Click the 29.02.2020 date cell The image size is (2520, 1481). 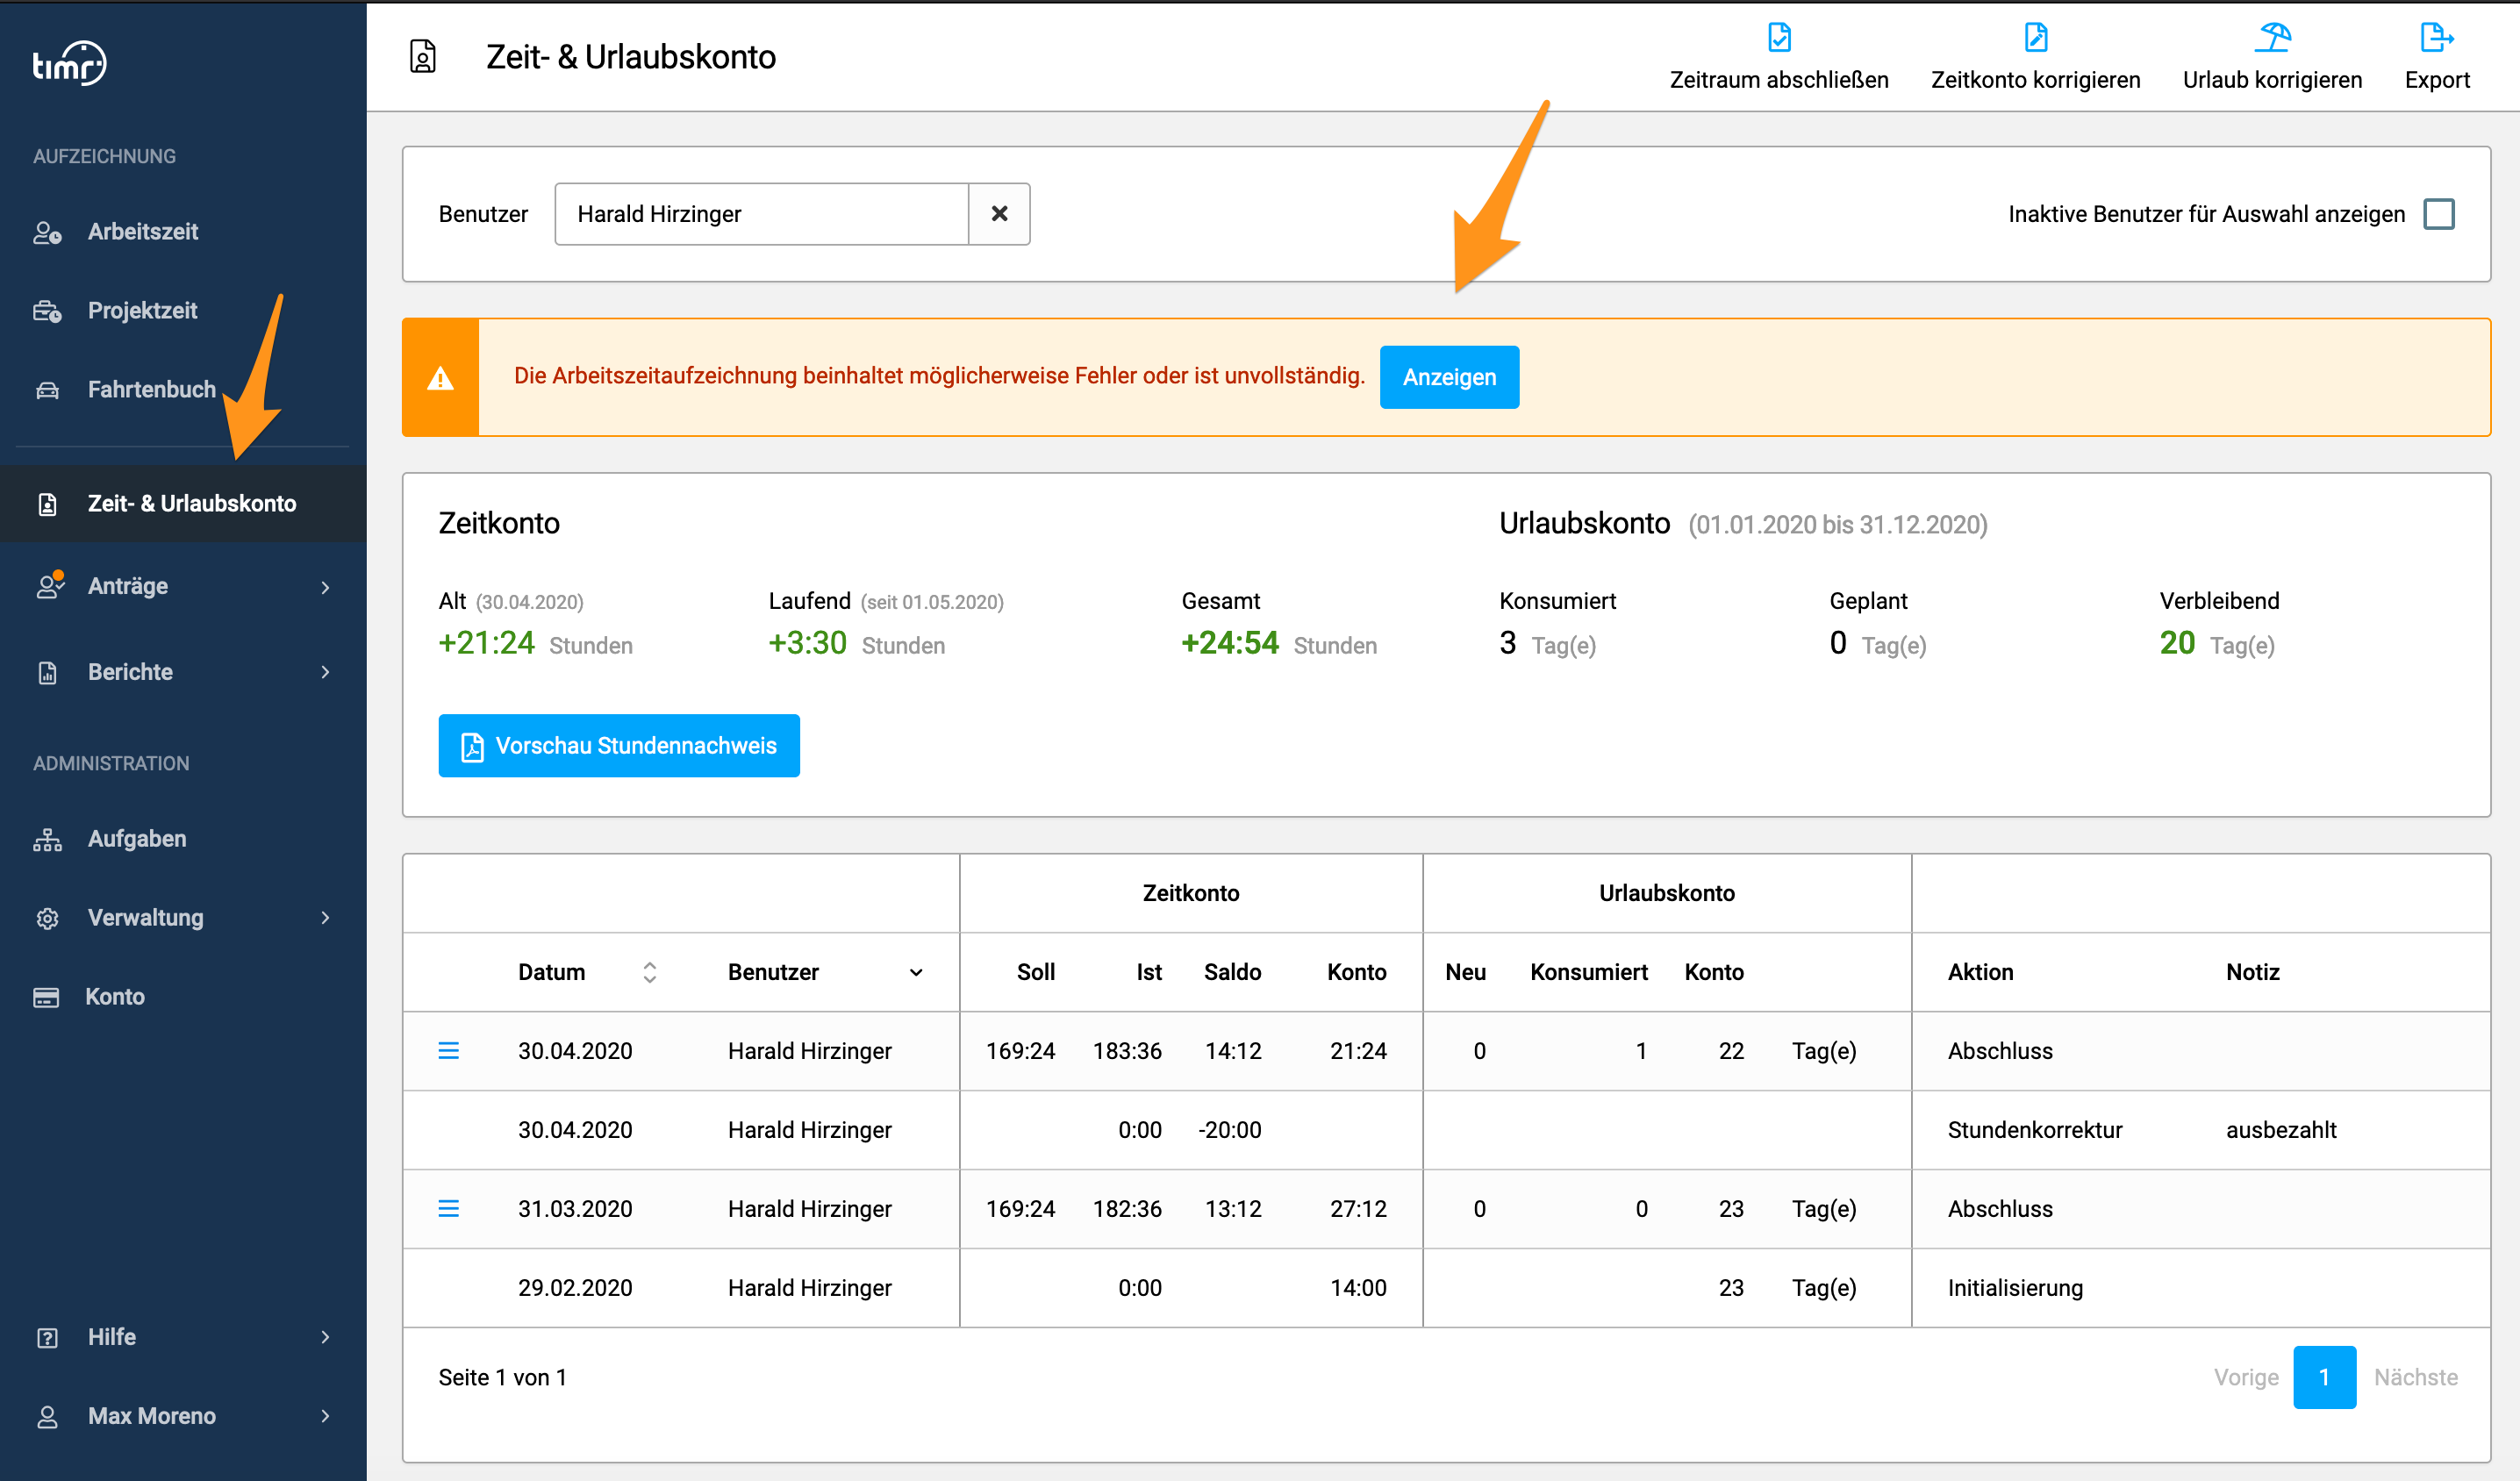(x=575, y=1288)
